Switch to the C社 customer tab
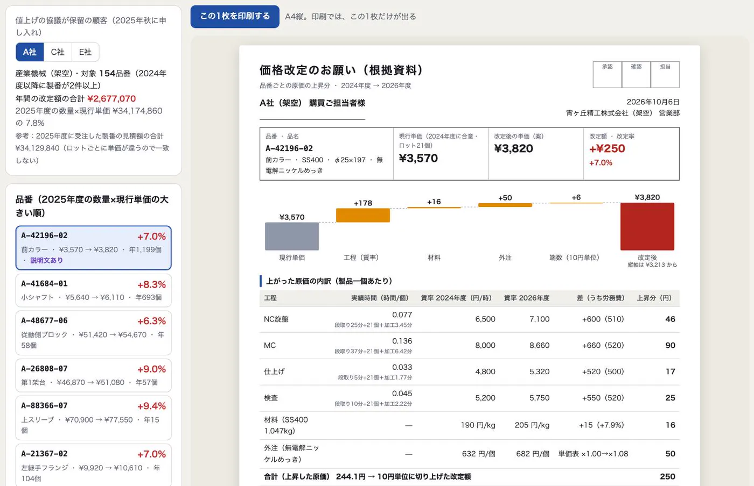The height and width of the screenshot is (486, 754). point(58,52)
